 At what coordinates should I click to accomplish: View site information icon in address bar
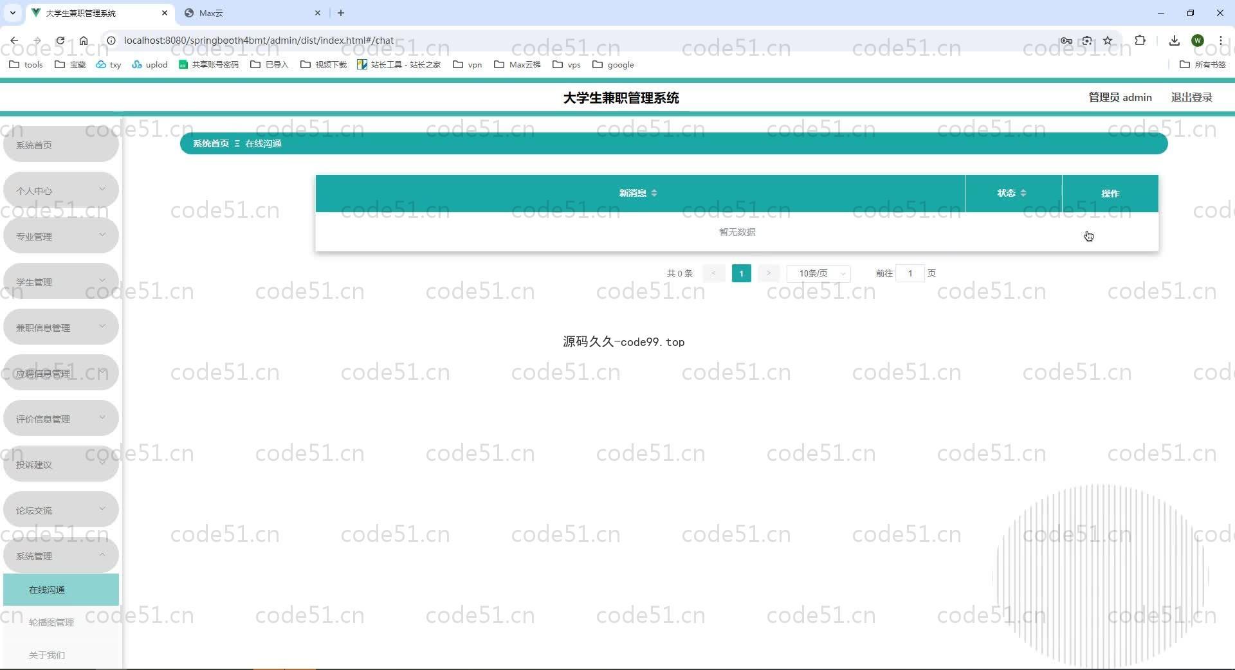click(111, 41)
